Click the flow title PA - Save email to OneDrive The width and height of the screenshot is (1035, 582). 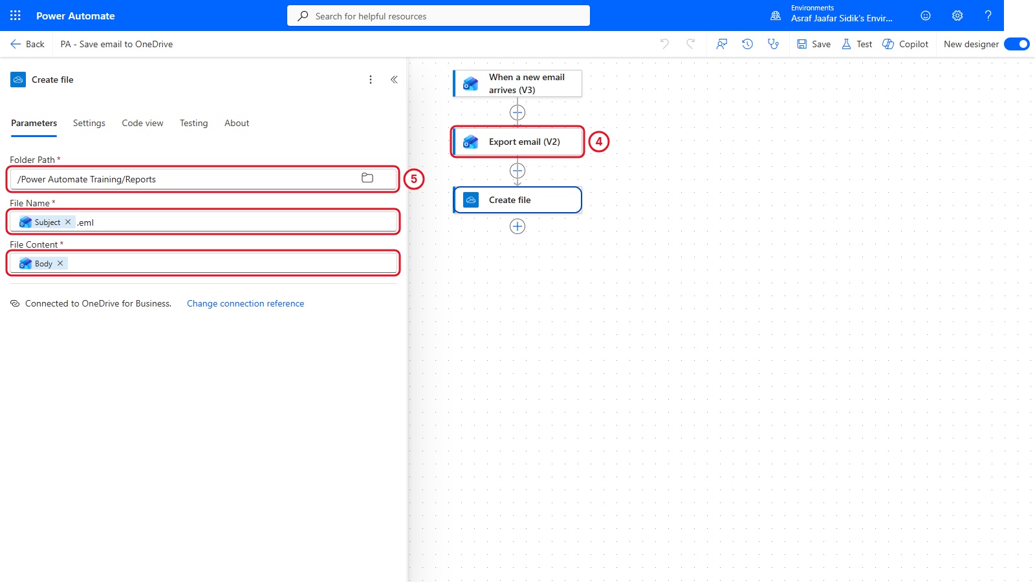click(x=116, y=44)
